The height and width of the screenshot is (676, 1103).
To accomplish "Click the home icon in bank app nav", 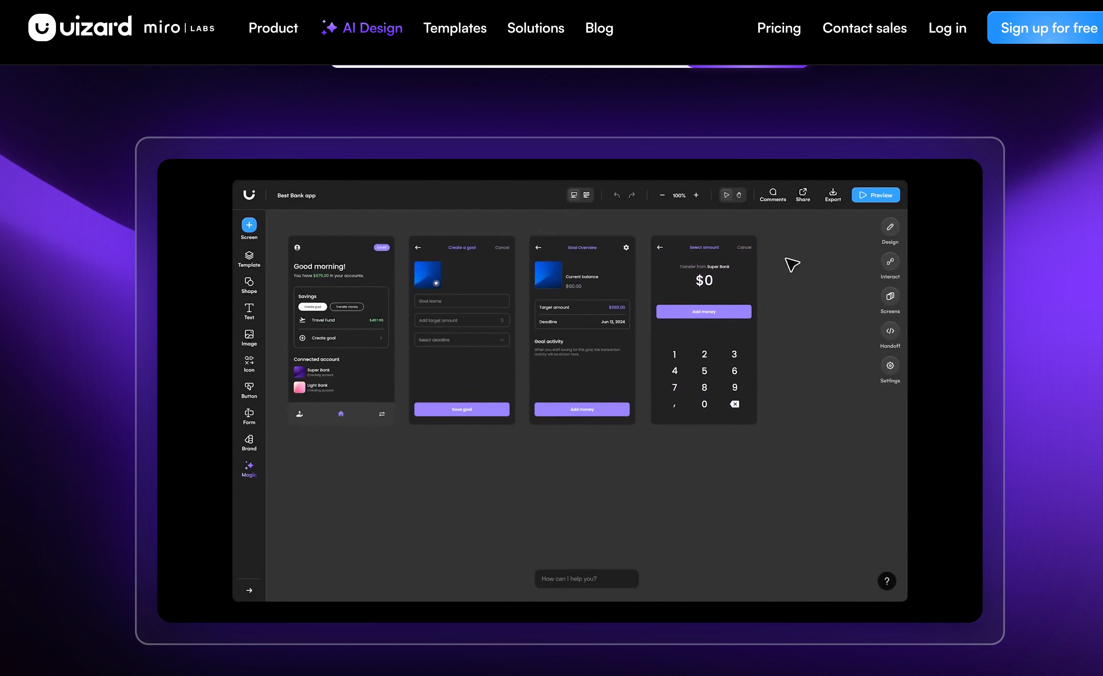I will point(341,414).
